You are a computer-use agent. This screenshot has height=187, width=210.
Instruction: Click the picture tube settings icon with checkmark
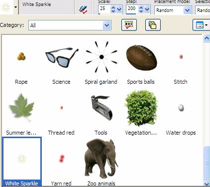pyautogui.click(x=83, y=9)
